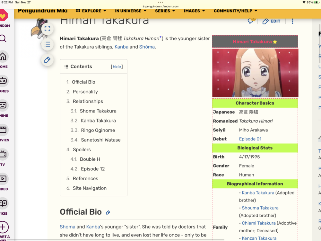This screenshot has height=241, width=321.
Task: Jump to Episode 12 subsection
Action: pos(93,169)
